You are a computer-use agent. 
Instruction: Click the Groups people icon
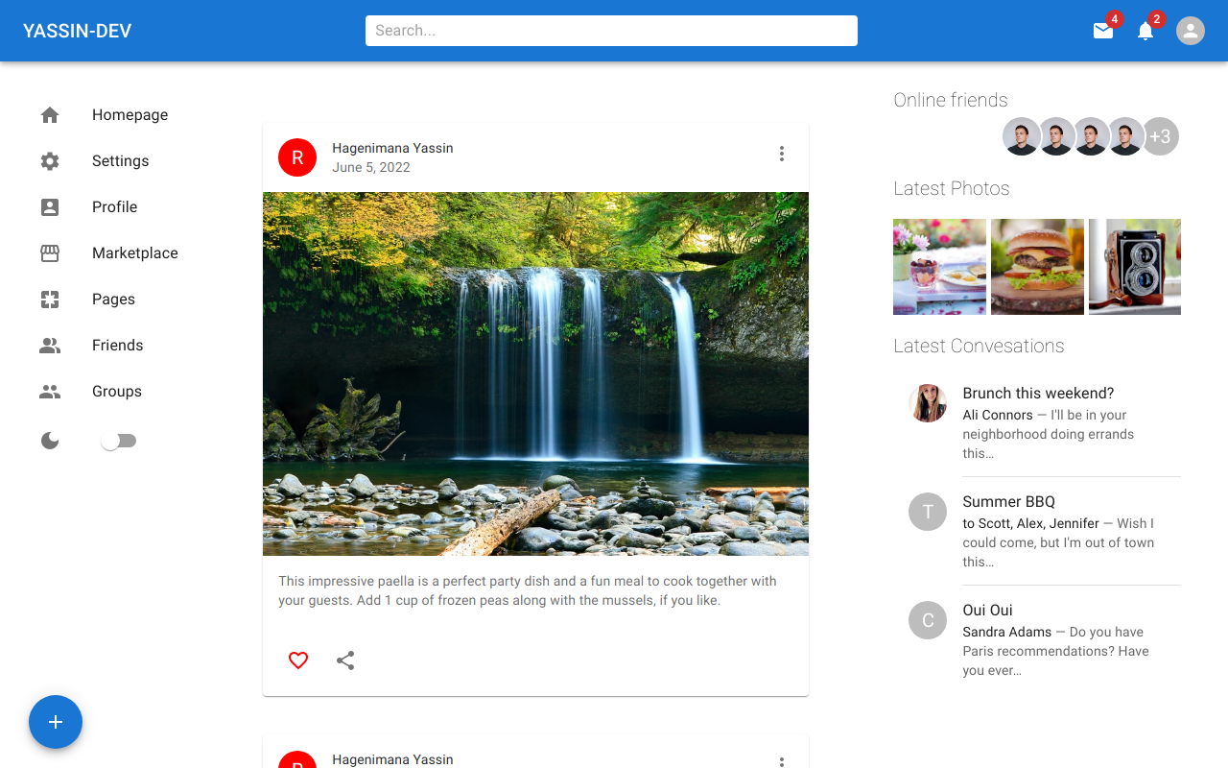50,392
